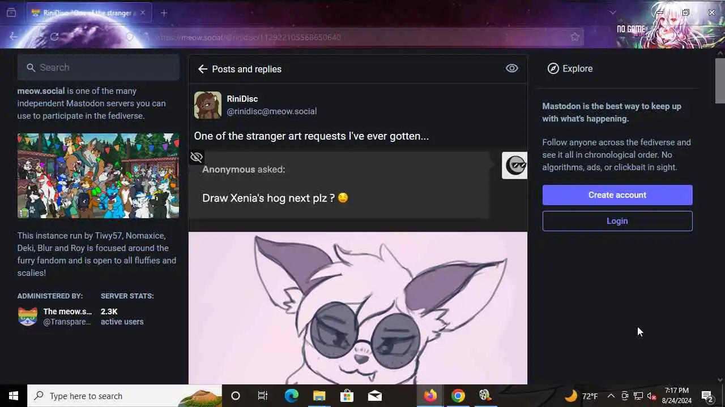725x407 pixels.
Task: Open the cat drawing attachment
Action: pos(358,308)
